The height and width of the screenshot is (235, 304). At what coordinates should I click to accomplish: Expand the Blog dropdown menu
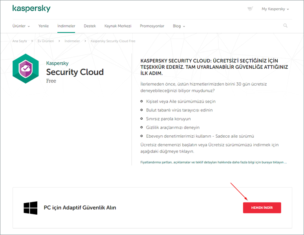(179, 26)
